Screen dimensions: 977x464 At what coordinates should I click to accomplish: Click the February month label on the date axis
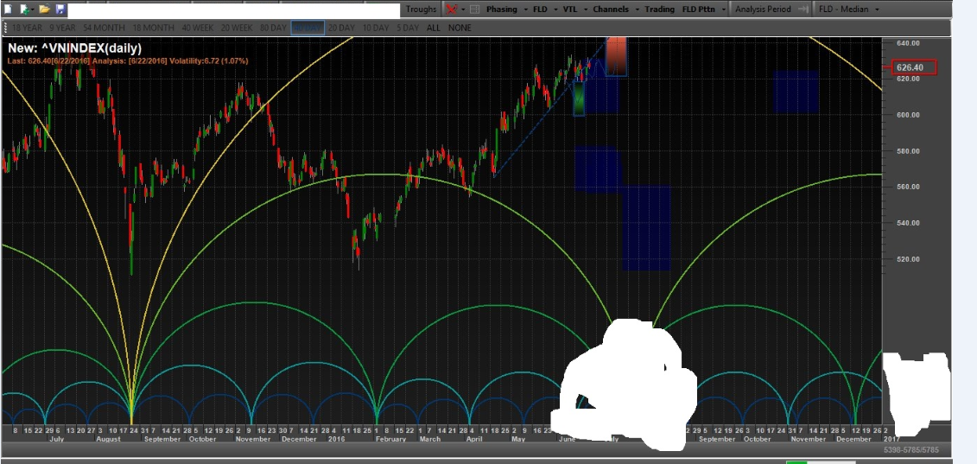(390, 439)
